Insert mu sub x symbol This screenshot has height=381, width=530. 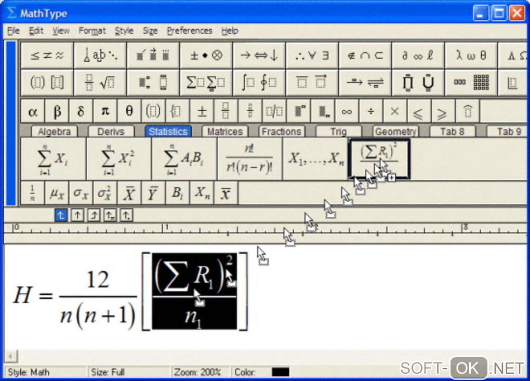(x=57, y=193)
